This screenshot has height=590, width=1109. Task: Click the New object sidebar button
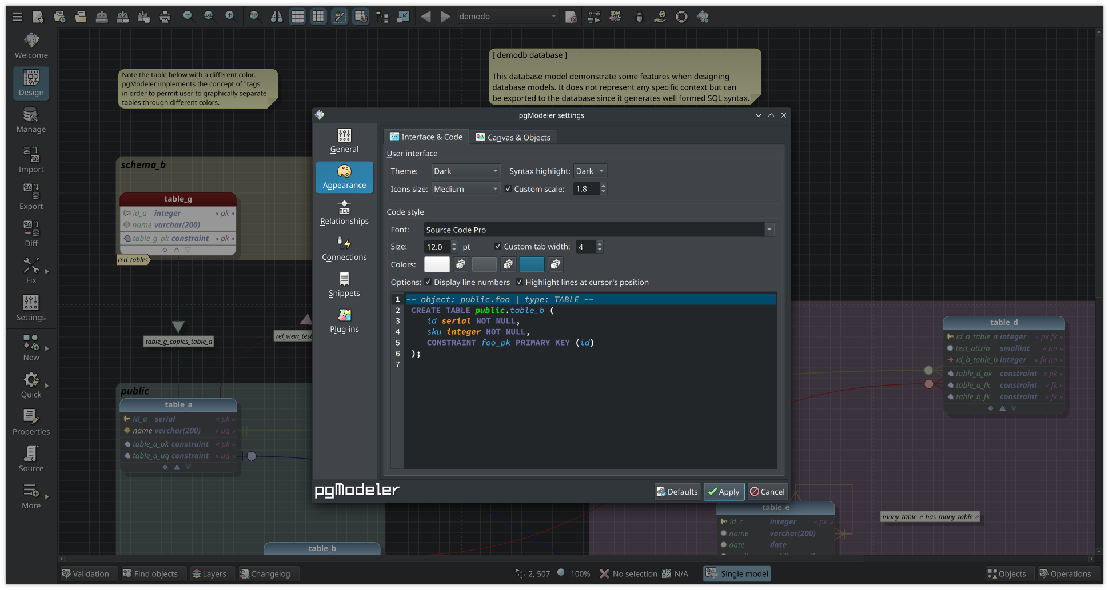(31, 348)
